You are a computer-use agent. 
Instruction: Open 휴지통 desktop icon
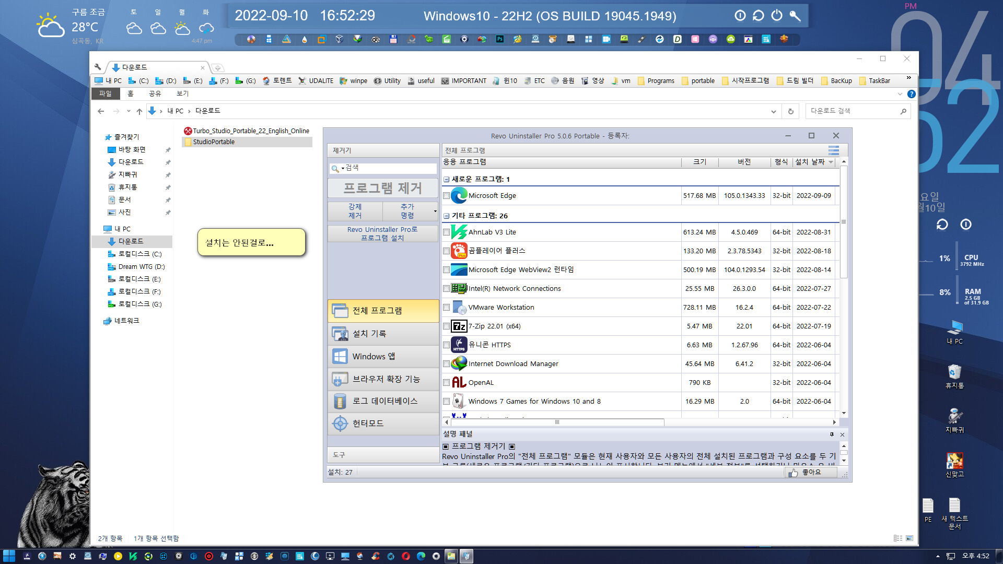(954, 376)
